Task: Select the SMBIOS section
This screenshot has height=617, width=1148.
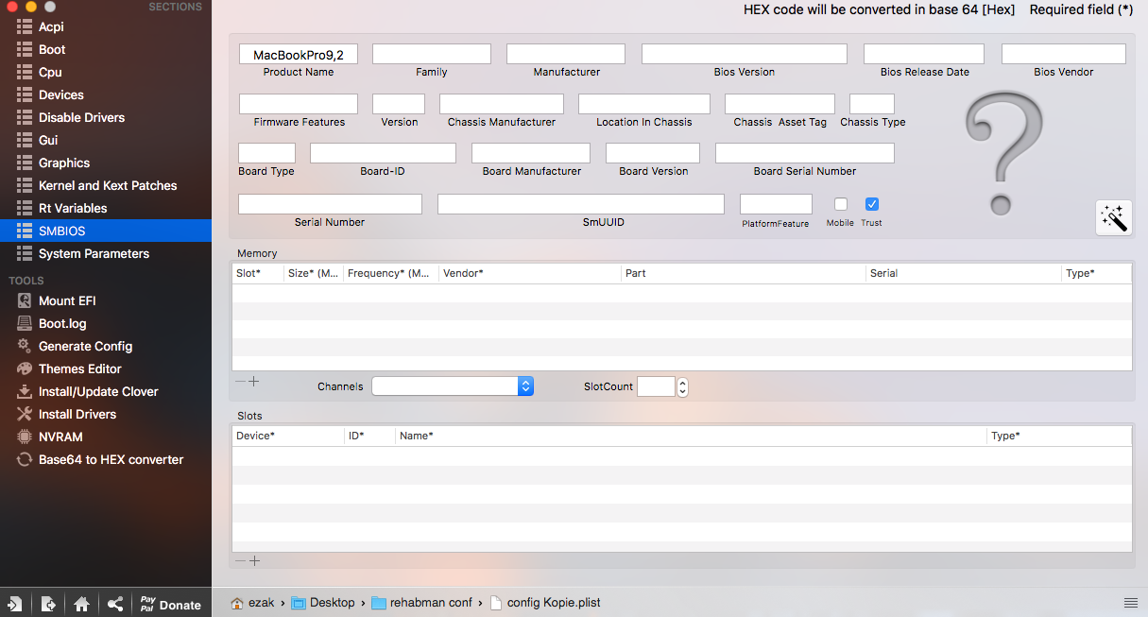Action: [x=106, y=231]
